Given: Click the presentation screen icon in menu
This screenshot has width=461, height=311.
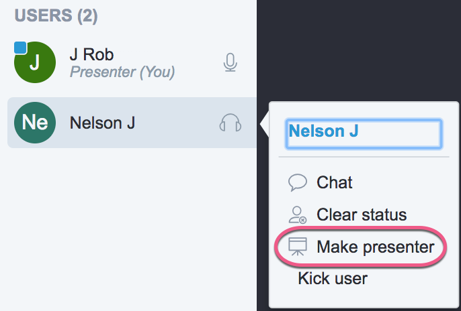Looking at the screenshot, I should click(x=297, y=247).
